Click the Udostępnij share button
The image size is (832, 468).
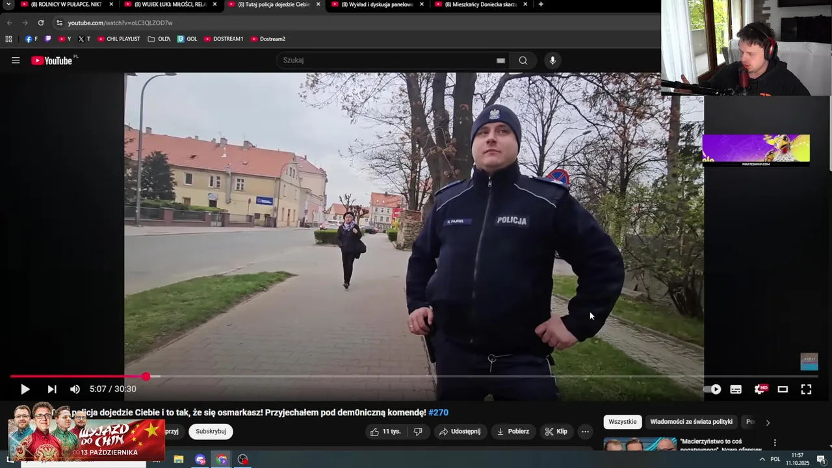(x=460, y=432)
